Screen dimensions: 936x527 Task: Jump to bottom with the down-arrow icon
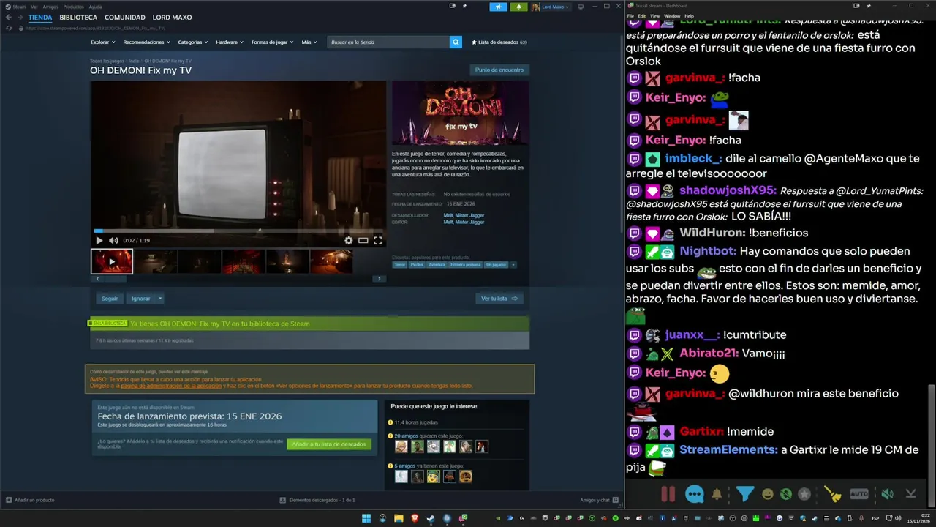[x=911, y=494]
